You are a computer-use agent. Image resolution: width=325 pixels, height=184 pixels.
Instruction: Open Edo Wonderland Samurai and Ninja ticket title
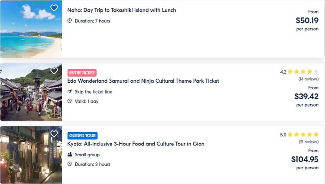point(143,81)
